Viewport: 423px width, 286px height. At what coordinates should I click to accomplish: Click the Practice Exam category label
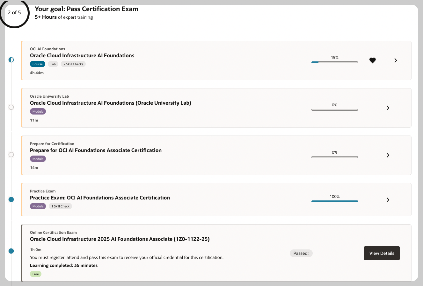click(x=43, y=191)
